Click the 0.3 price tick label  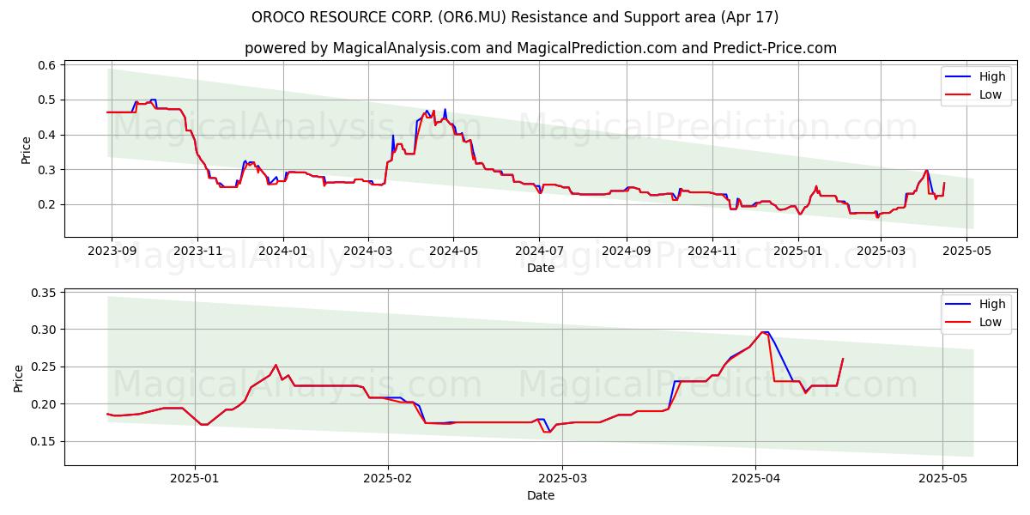pos(48,170)
